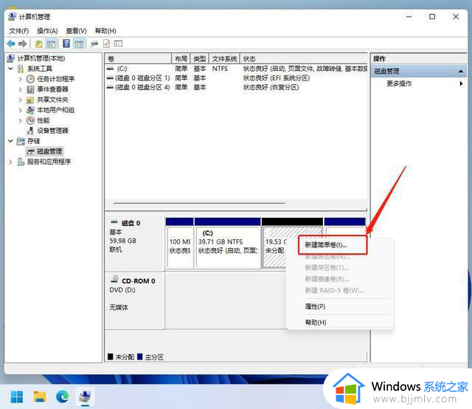Screen dimensions: 472x409
Task: Launch Microsoft Edge from the taskbar
Action: click(62, 396)
